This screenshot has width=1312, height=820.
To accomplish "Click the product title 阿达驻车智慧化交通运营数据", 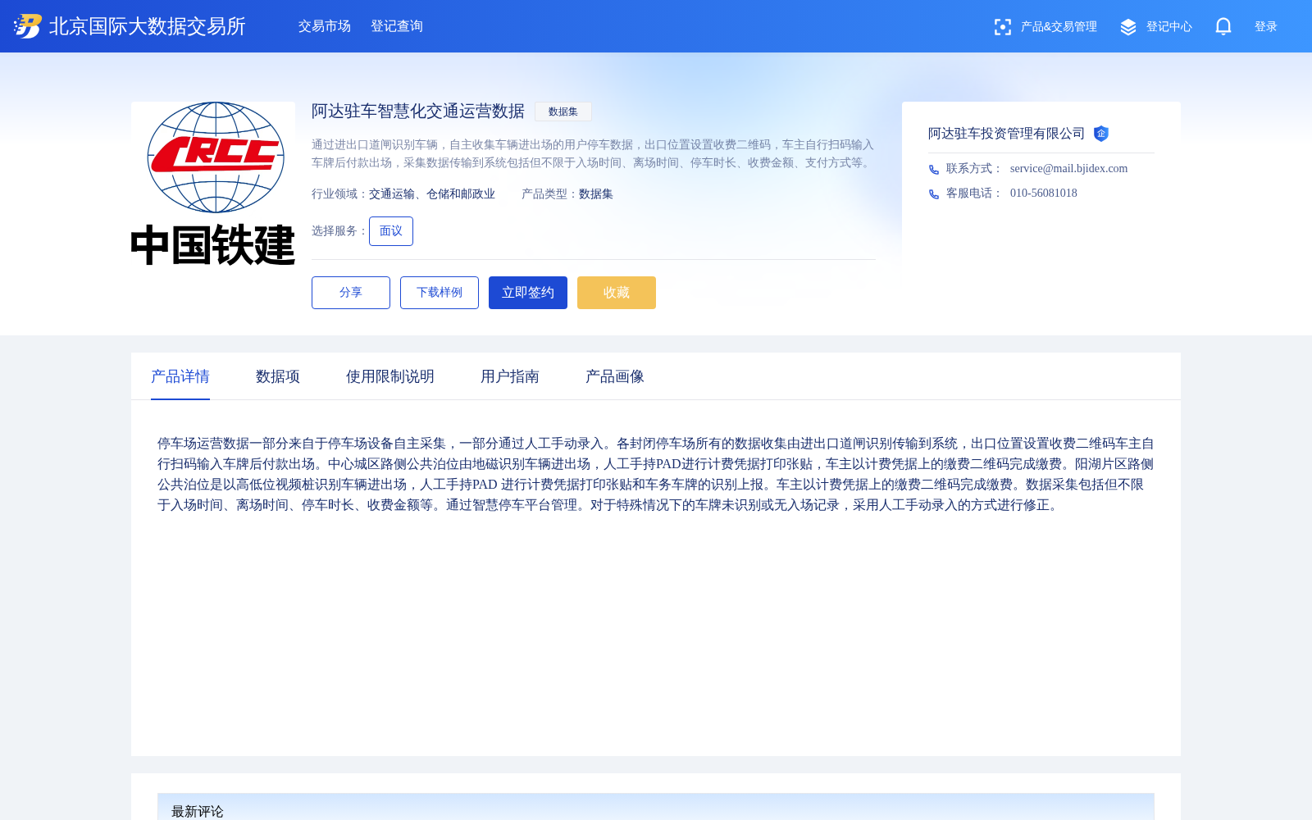I will [x=418, y=112].
